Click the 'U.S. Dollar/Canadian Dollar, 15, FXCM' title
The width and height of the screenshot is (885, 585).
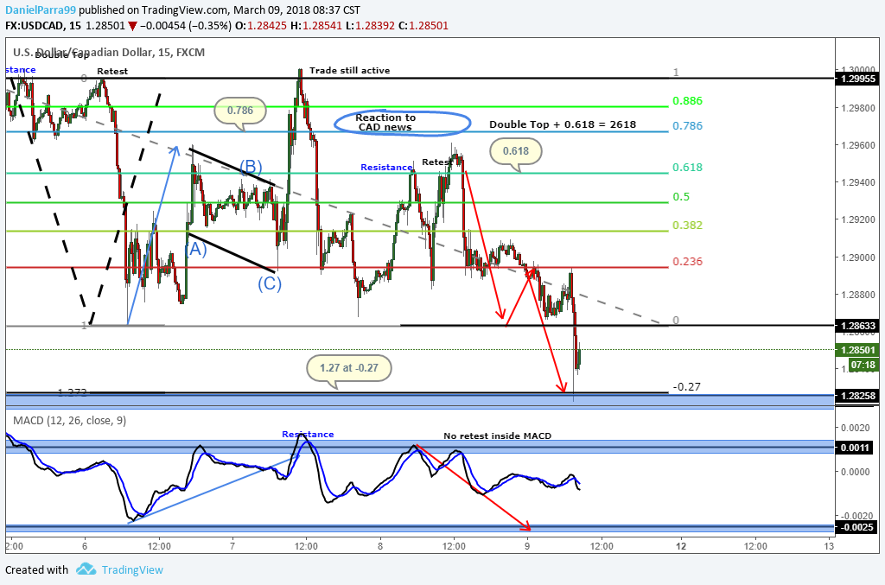(109, 53)
